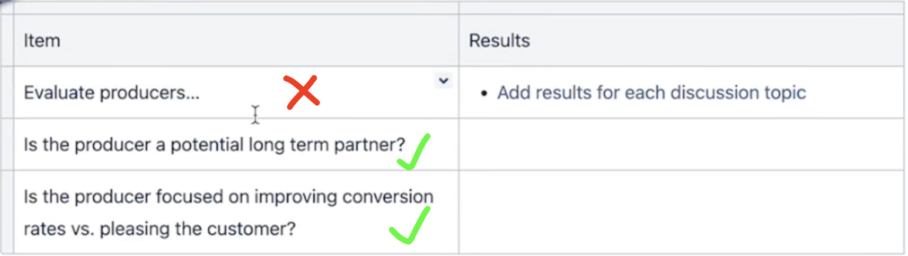Select narrow left cell of long term partner row
Viewport: 908px width, 256px height.
coord(7,144)
